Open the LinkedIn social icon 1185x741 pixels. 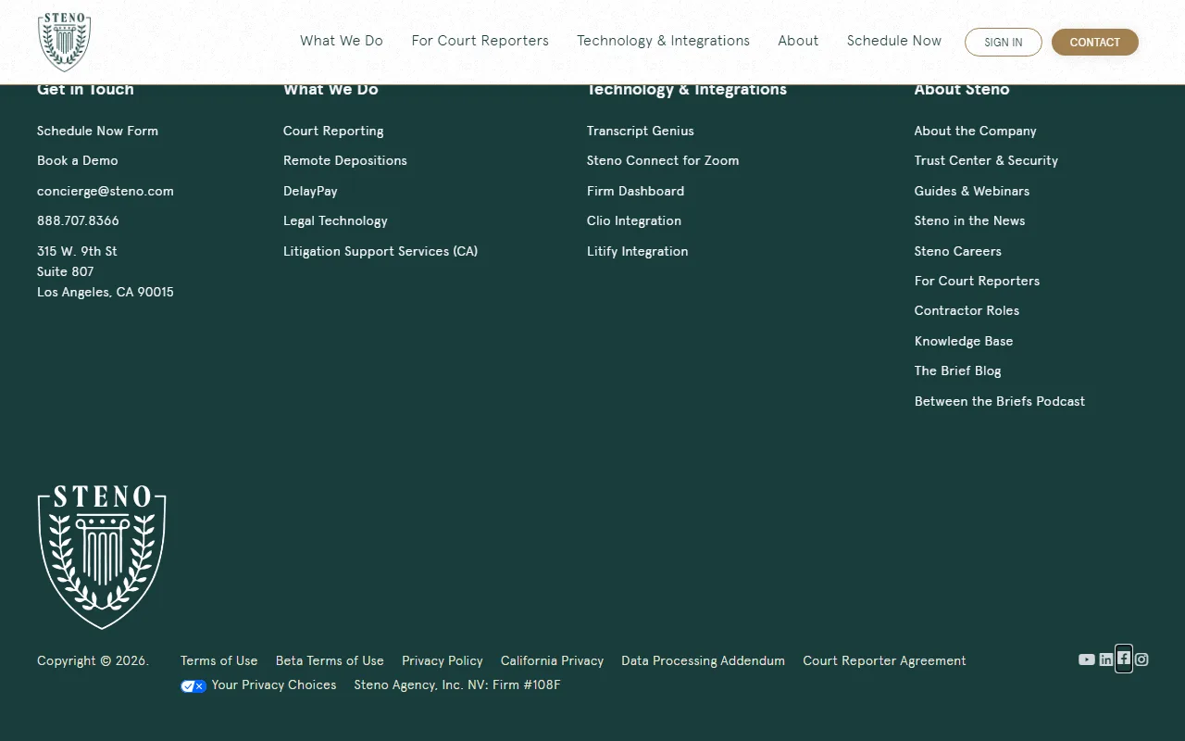click(x=1106, y=659)
